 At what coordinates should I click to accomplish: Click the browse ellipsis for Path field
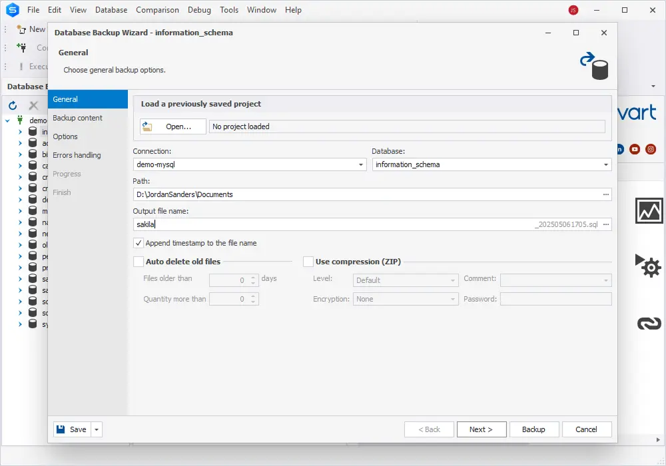pyautogui.click(x=606, y=194)
